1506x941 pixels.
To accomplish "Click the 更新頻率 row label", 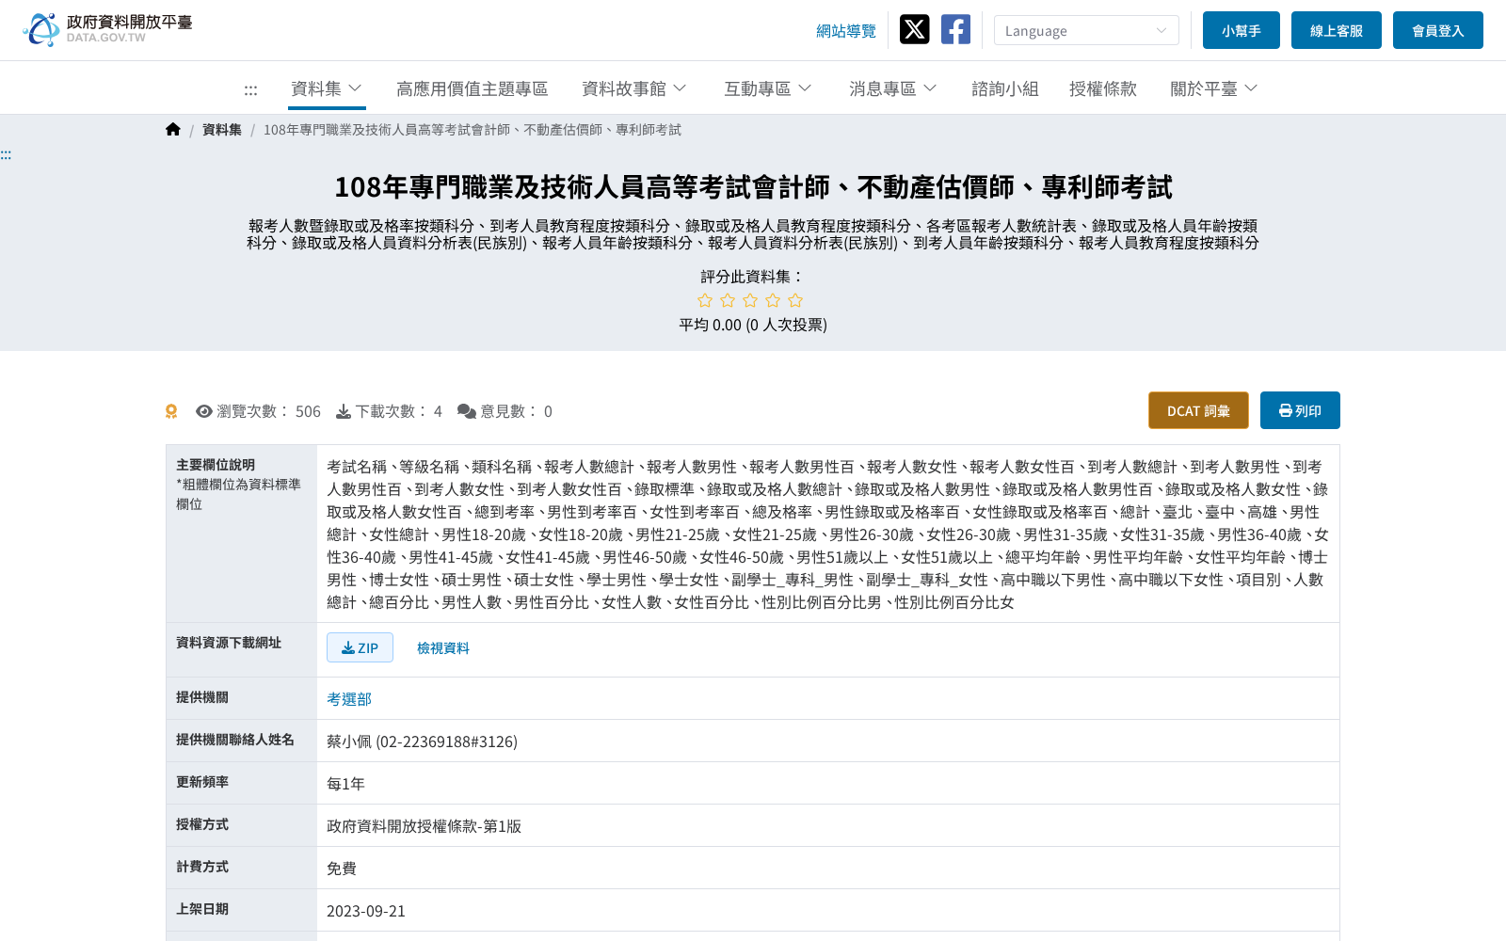I will [x=202, y=782].
